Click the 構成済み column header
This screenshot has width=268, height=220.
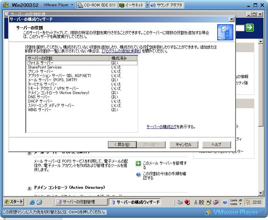tap(123, 58)
